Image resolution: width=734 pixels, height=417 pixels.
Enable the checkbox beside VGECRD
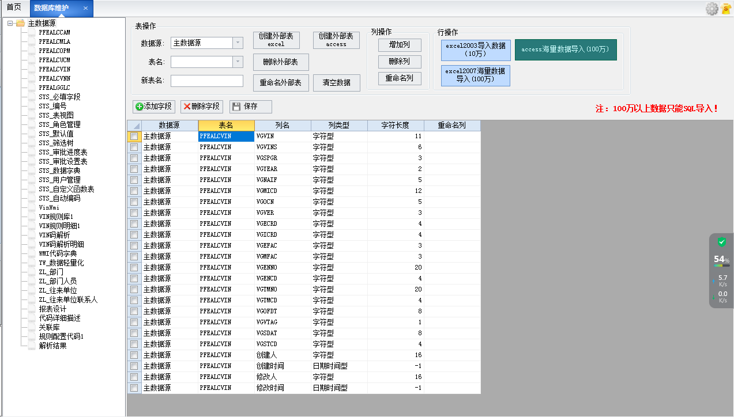[x=134, y=224]
